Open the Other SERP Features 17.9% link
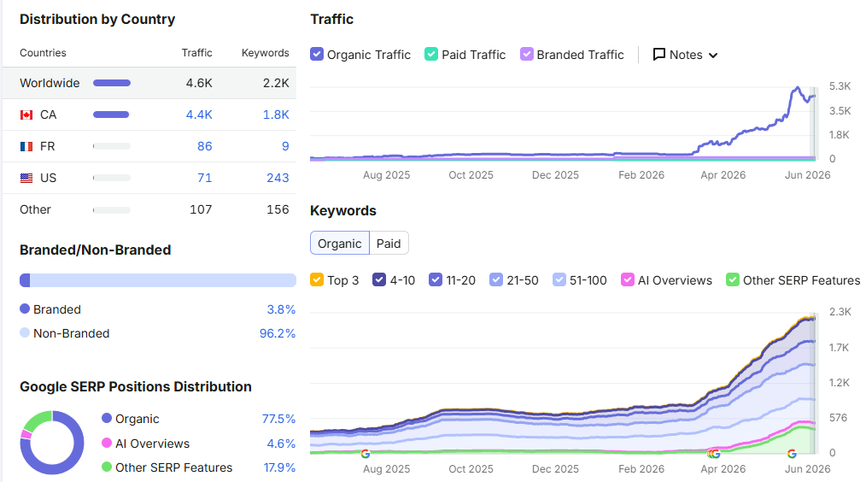Screen dimensions: 866x482 279,467
